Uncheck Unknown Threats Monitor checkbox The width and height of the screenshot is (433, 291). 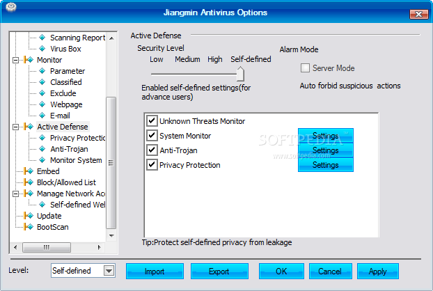(x=152, y=120)
